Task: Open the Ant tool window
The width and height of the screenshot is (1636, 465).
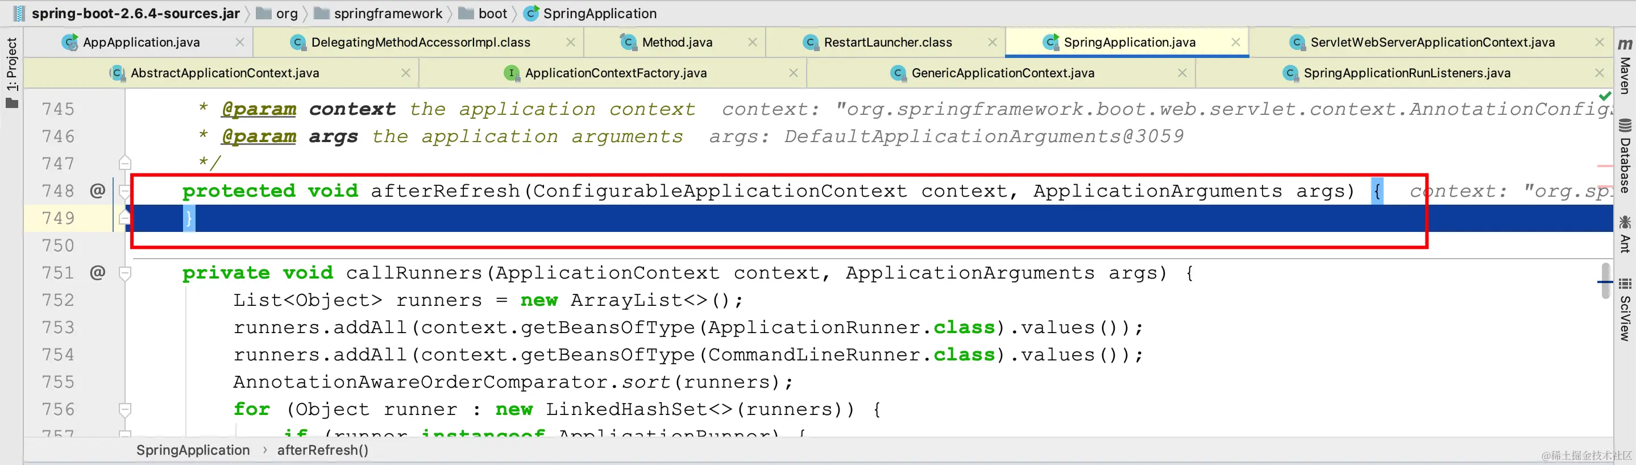Action: point(1625,234)
